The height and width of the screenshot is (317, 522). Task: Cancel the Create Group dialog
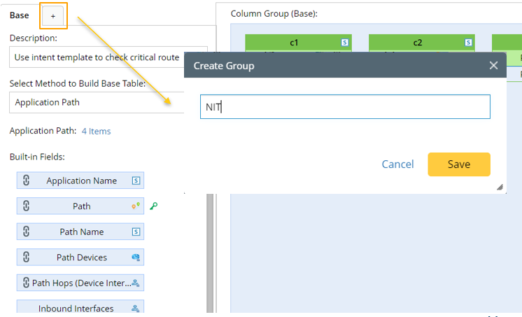tap(397, 164)
